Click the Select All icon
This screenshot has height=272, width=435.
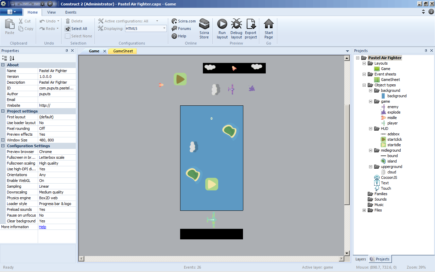(67, 28)
